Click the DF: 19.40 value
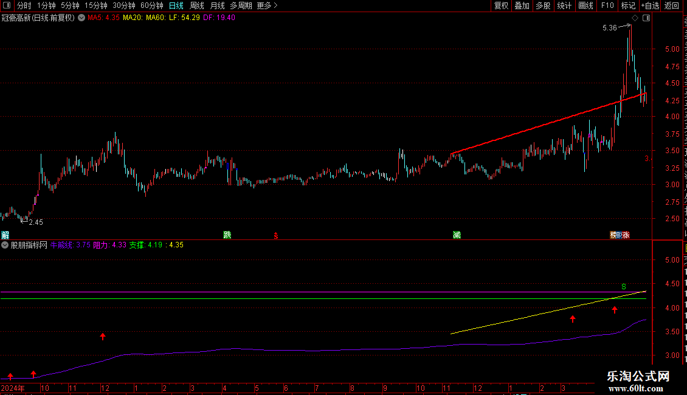Image resolution: width=687 pixels, height=395 pixels. click(219, 18)
